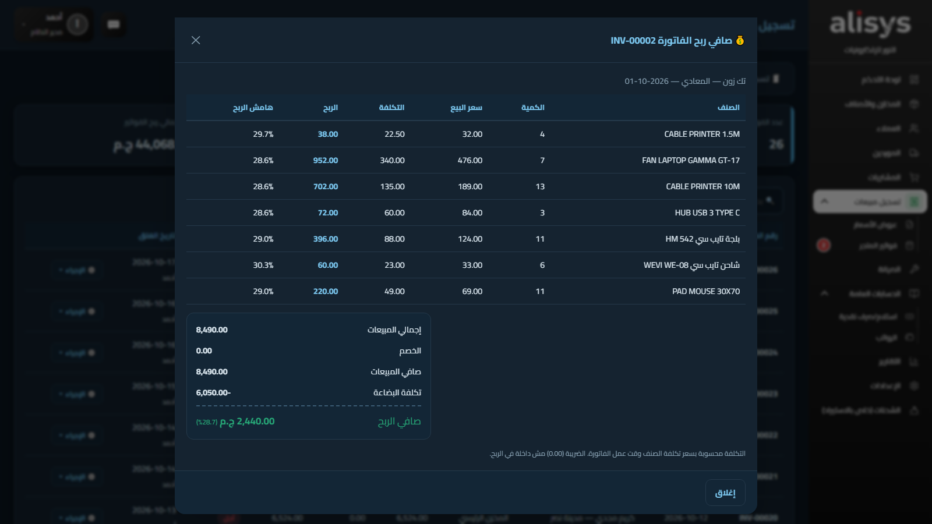The height and width of the screenshot is (524, 932).
Task: Click quantity 4 of CABLE PRINTER 1.5M
Action: pos(542,134)
